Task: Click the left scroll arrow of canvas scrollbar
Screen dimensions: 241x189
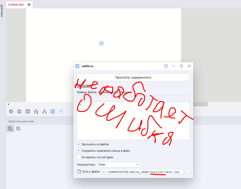Action: pos(8,104)
